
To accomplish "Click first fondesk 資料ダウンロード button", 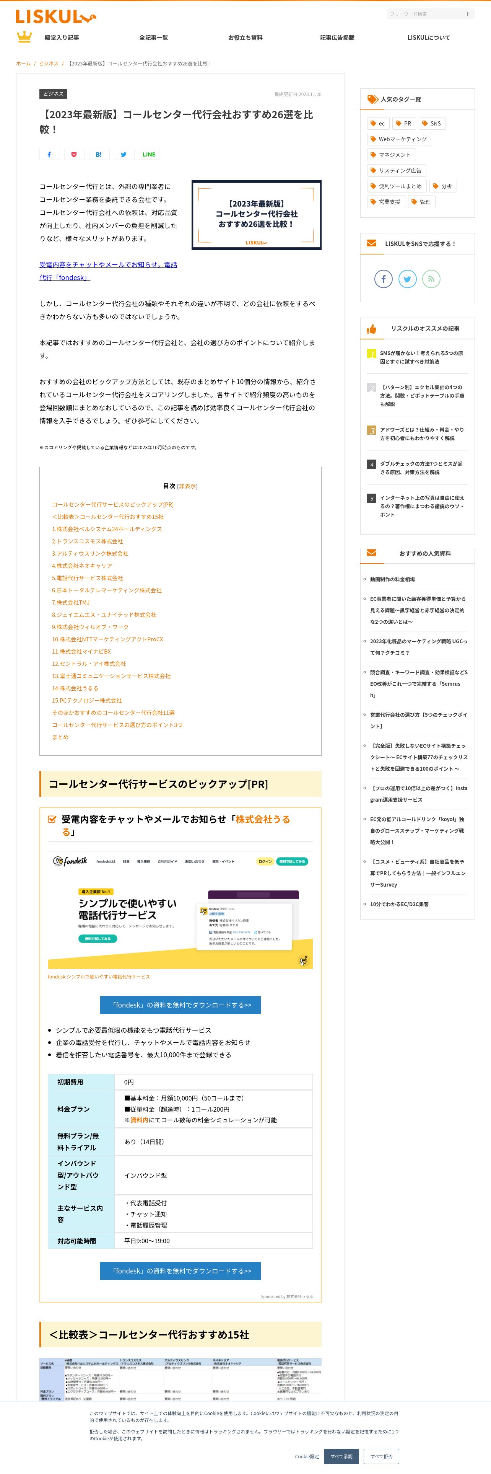I will click(x=180, y=1005).
